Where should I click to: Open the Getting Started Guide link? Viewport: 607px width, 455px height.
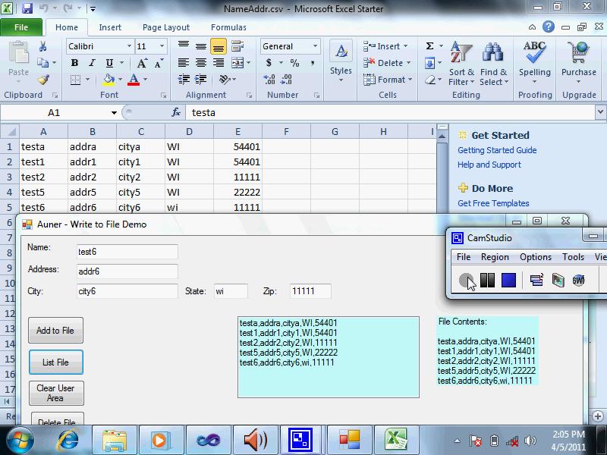[x=497, y=150]
